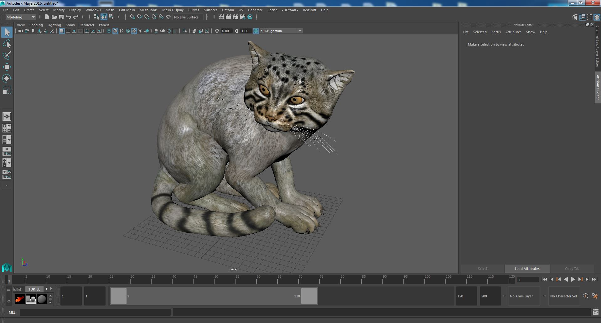Click Select by object type icon
The image size is (601, 323).
[x=104, y=17]
